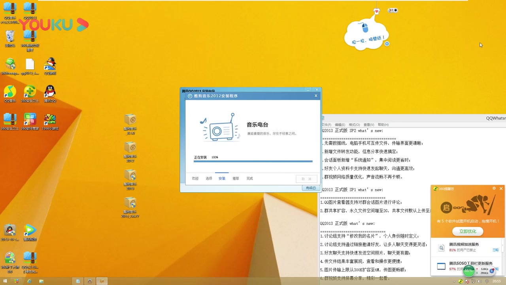Open settings gear in 360 reminder popup
Image resolution: width=506 pixels, height=285 pixels.
pyautogui.click(x=494, y=188)
